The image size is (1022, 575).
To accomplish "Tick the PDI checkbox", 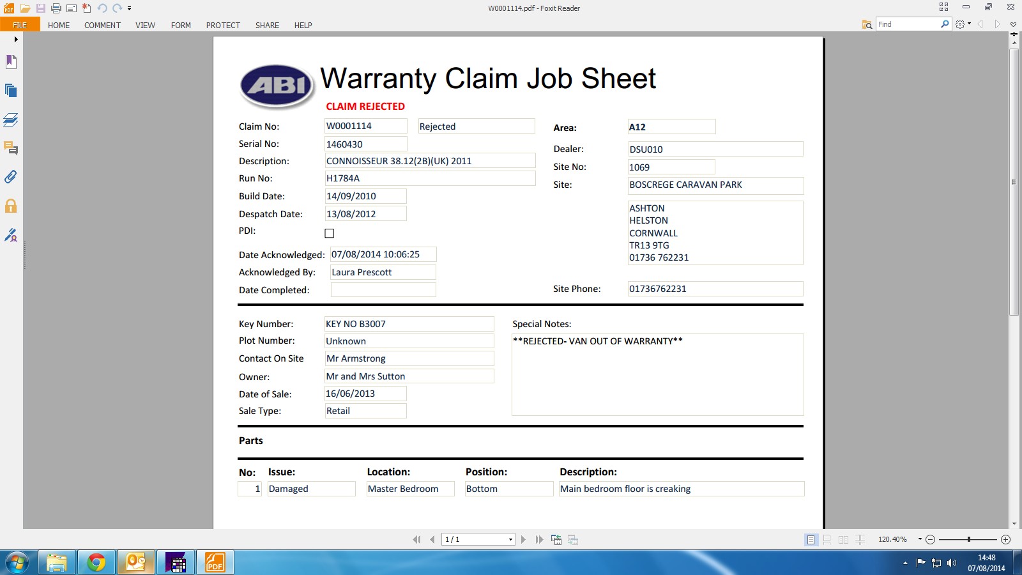I will [x=330, y=233].
